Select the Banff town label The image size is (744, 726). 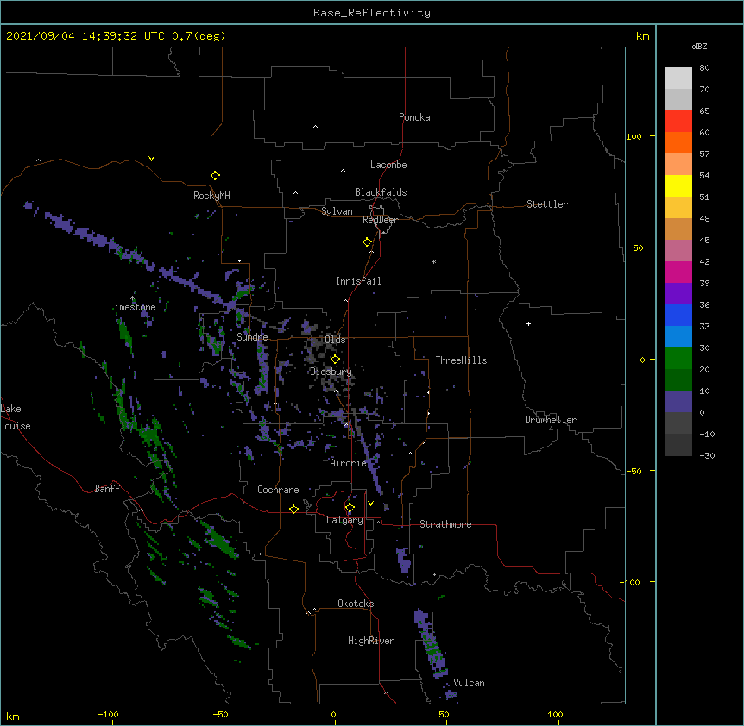(107, 489)
